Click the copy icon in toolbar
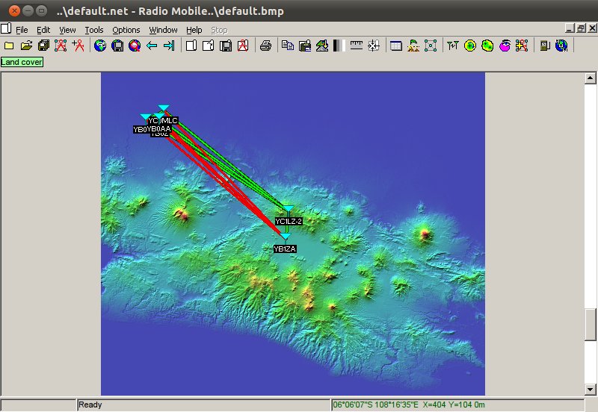Viewport: 598px width, 412px height. point(288,46)
